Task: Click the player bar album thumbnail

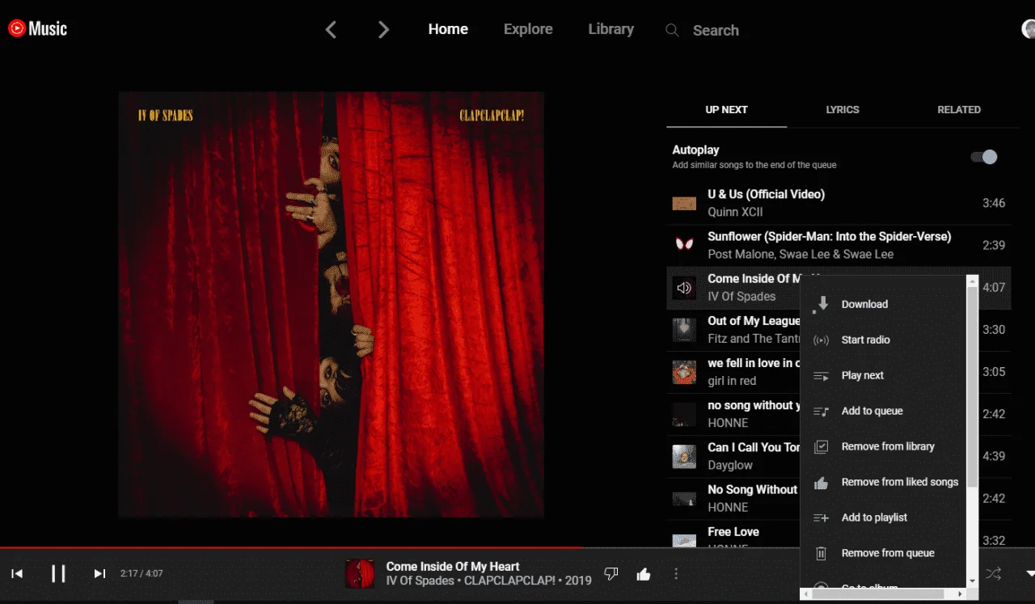Action: pyautogui.click(x=360, y=573)
